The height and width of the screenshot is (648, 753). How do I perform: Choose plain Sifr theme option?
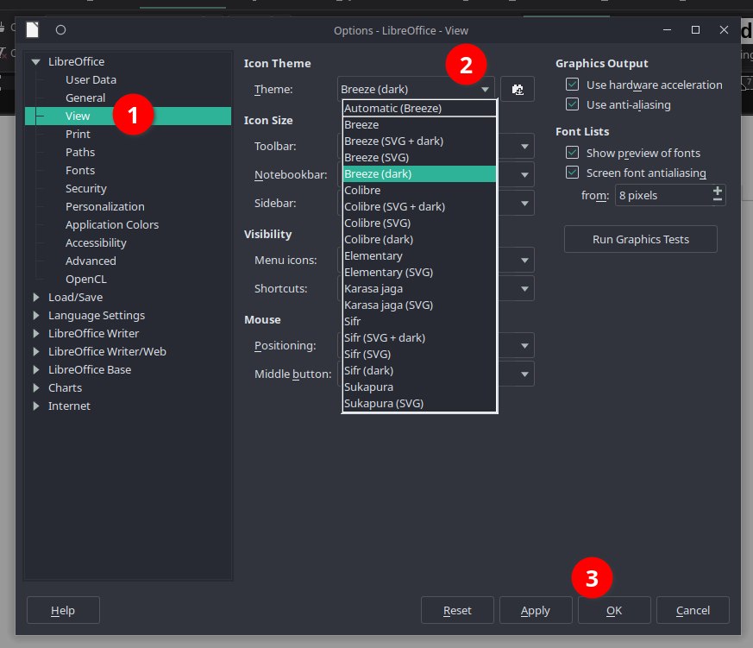419,321
